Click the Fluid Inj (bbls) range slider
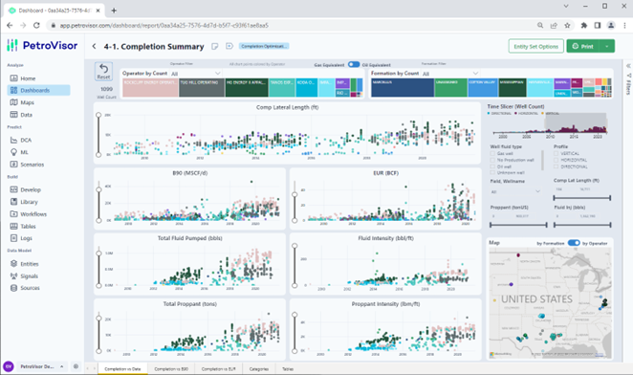Image resolution: width=633 pixels, height=375 pixels. (x=581, y=225)
